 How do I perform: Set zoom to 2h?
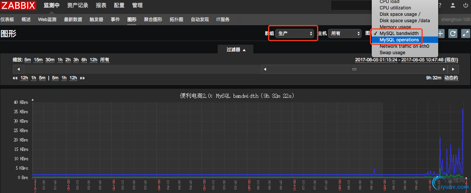click(68, 60)
